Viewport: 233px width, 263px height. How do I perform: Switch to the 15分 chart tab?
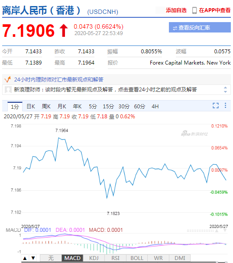pos(108,106)
